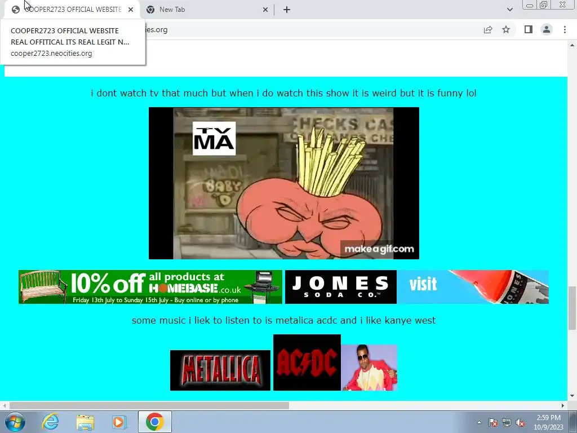Click the text about music i liek

click(x=284, y=320)
